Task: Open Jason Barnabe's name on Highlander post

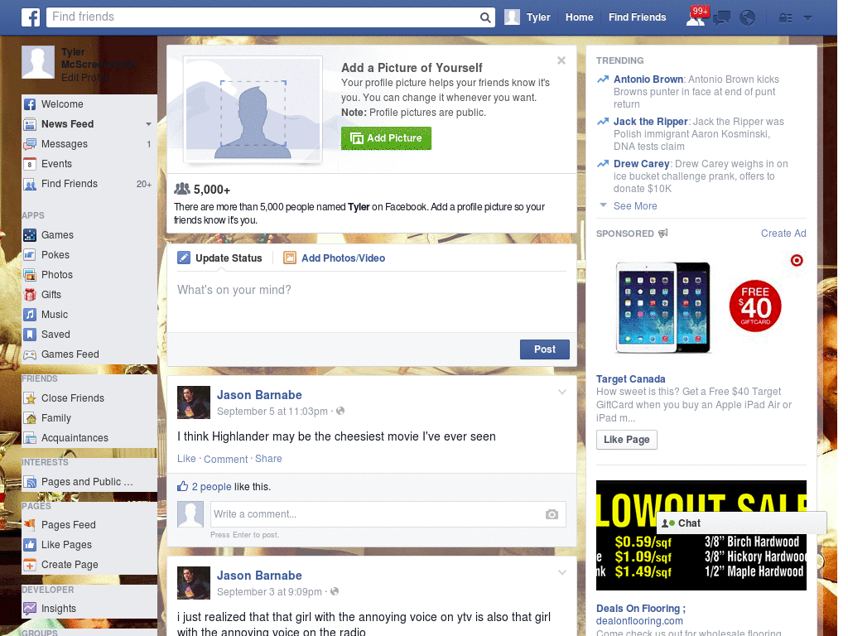Action: pos(259,395)
